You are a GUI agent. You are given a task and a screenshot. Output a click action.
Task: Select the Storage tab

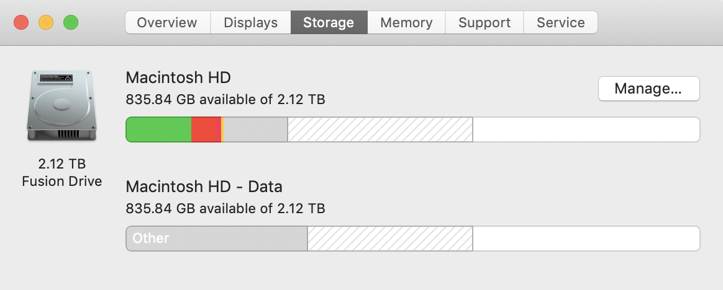pyautogui.click(x=329, y=23)
